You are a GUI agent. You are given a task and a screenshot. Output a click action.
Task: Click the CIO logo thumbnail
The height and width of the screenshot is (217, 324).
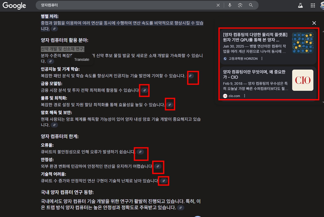(x=303, y=80)
